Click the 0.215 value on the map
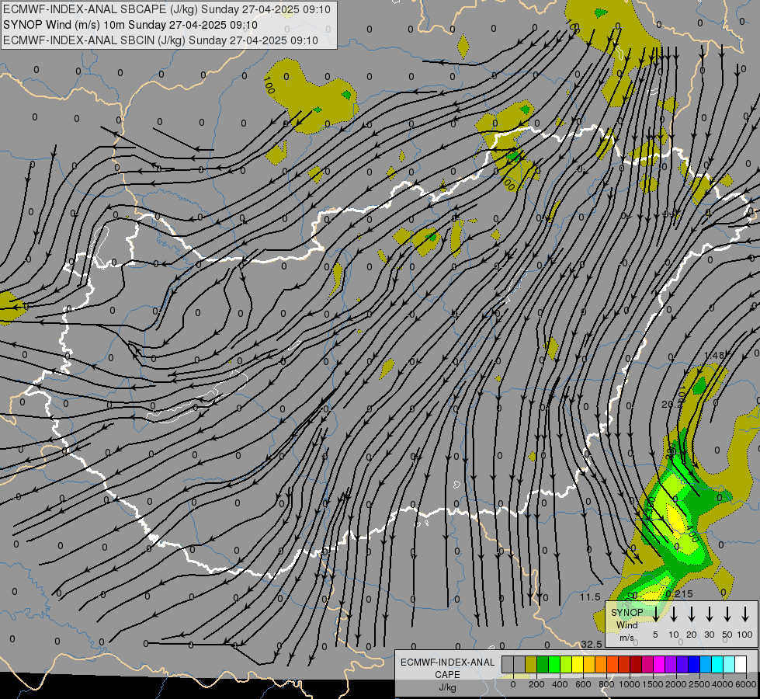Viewport: 760px width, 699px height. point(679,593)
